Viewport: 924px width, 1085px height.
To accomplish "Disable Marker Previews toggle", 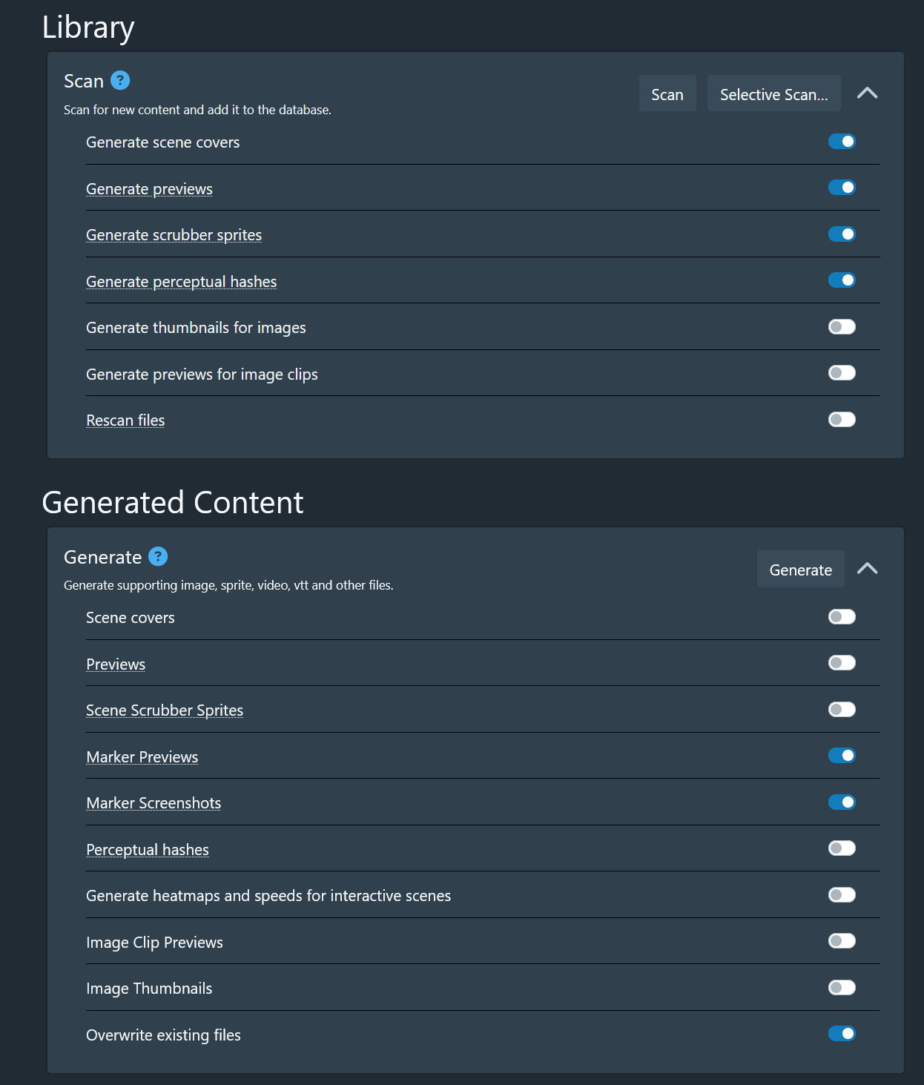I will [842, 756].
